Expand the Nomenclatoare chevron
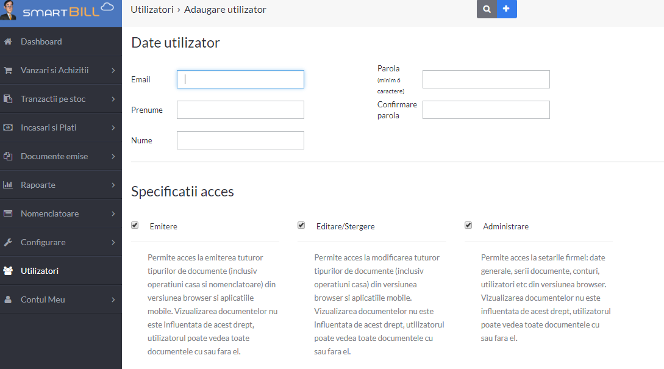This screenshot has width=664, height=369. click(x=113, y=213)
